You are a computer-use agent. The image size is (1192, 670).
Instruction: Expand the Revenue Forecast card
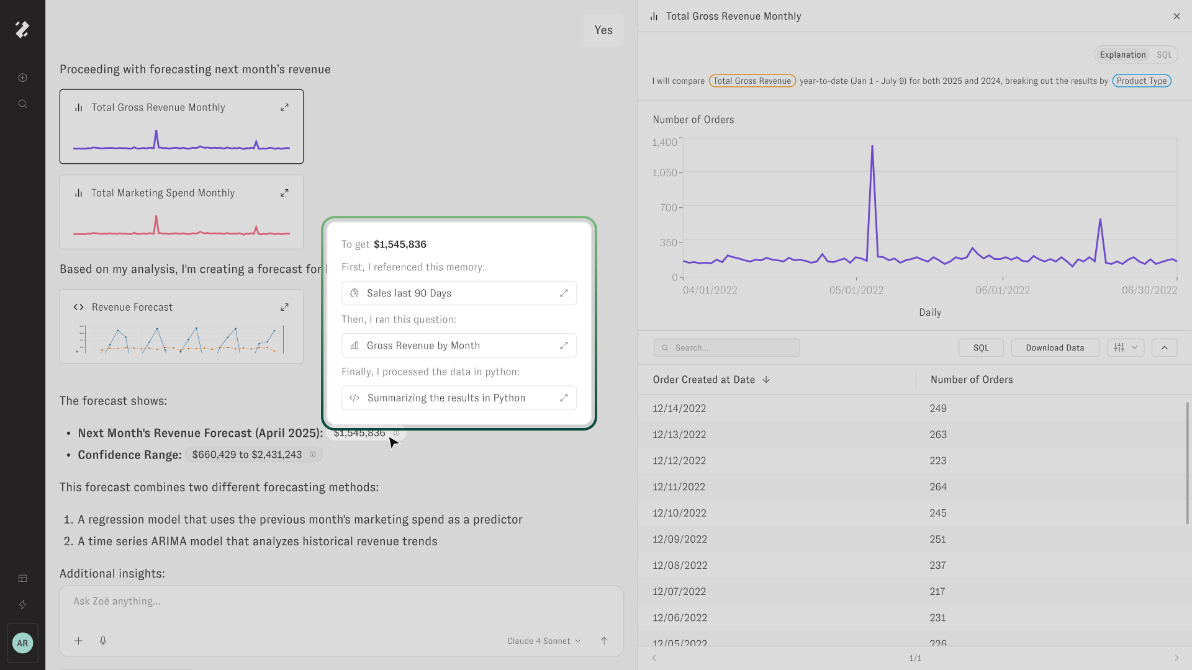pyautogui.click(x=284, y=307)
